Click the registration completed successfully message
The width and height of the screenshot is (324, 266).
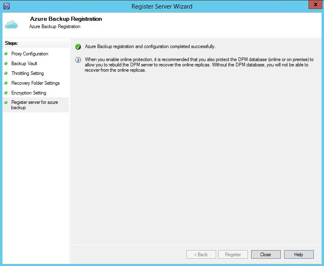[x=150, y=46]
